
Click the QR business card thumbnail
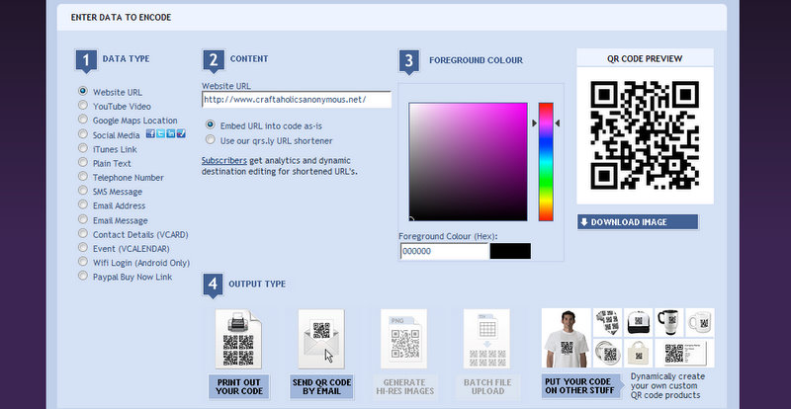coord(684,353)
